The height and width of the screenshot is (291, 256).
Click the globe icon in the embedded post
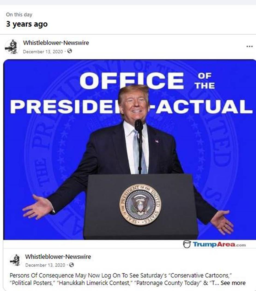(71, 265)
